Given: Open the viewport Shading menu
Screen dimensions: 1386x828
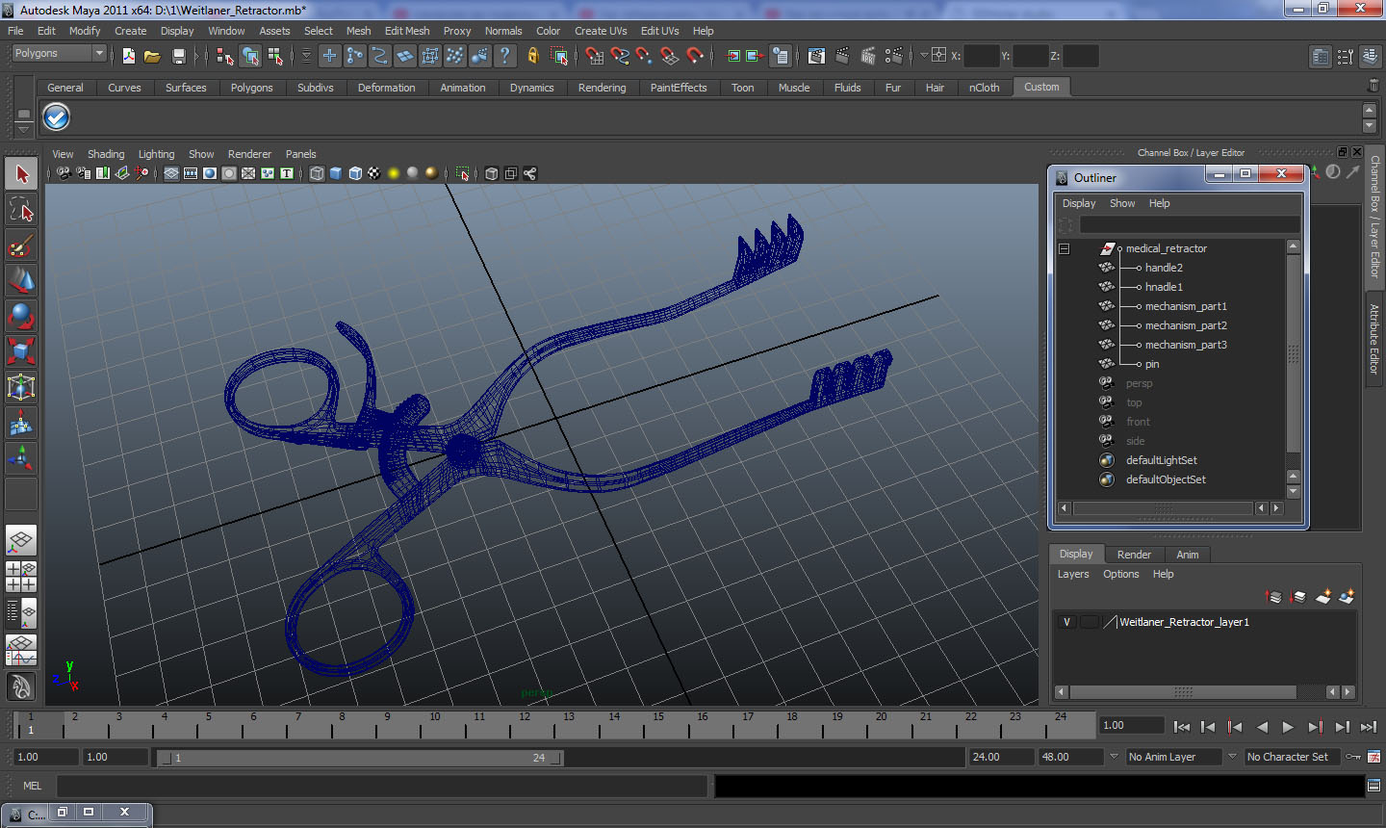Looking at the screenshot, I should coord(106,154).
